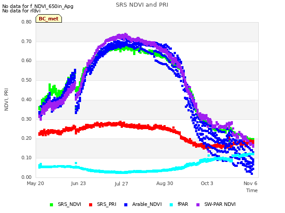Click the 'No data for f_NDVI_650in_Apg' message
This screenshot has height=213, width=285.
tap(38, 6)
